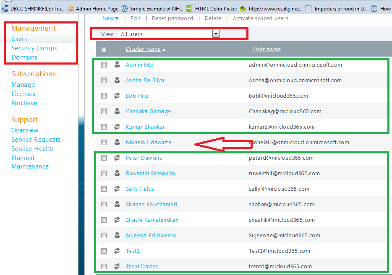Sort by Display name column

pyautogui.click(x=143, y=49)
